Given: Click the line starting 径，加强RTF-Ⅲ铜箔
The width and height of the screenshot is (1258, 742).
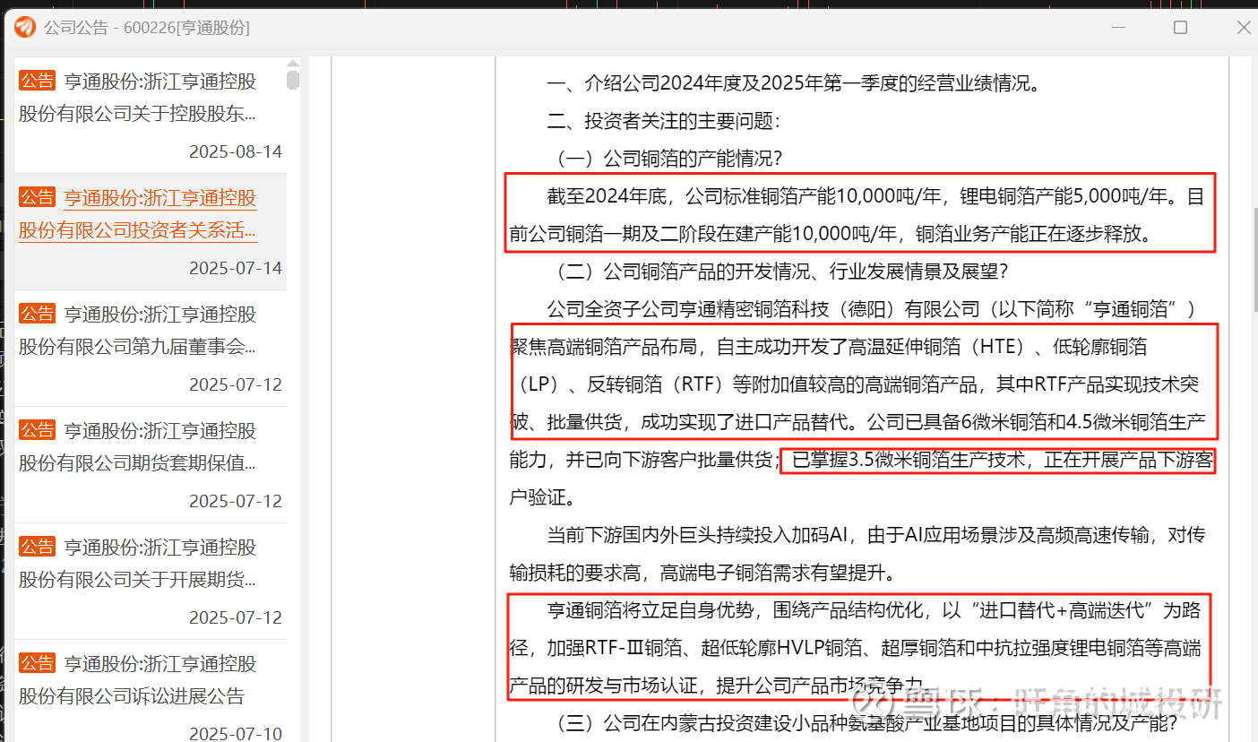Looking at the screenshot, I should click(x=856, y=648).
